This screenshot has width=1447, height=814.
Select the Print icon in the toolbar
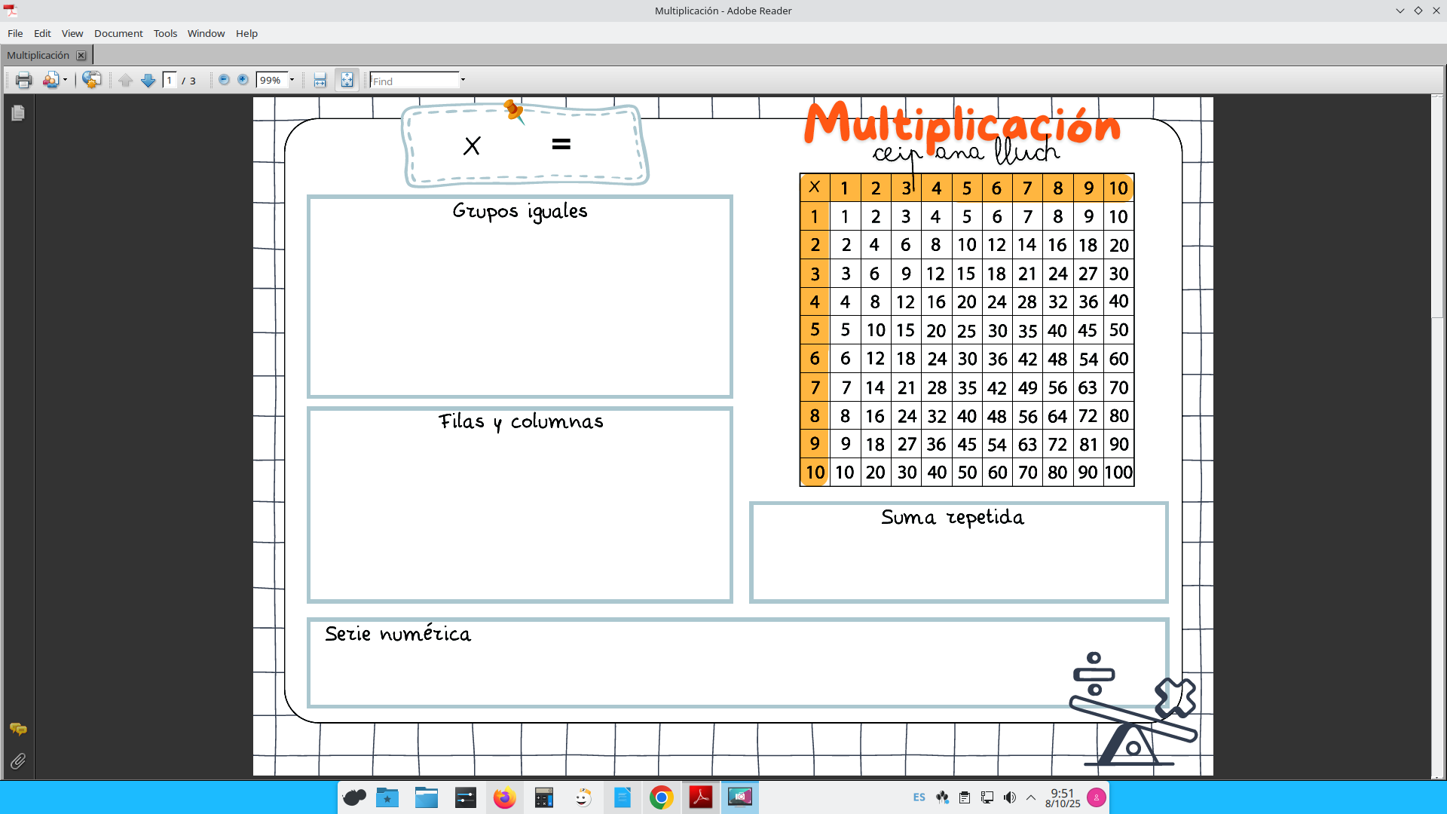(x=23, y=80)
